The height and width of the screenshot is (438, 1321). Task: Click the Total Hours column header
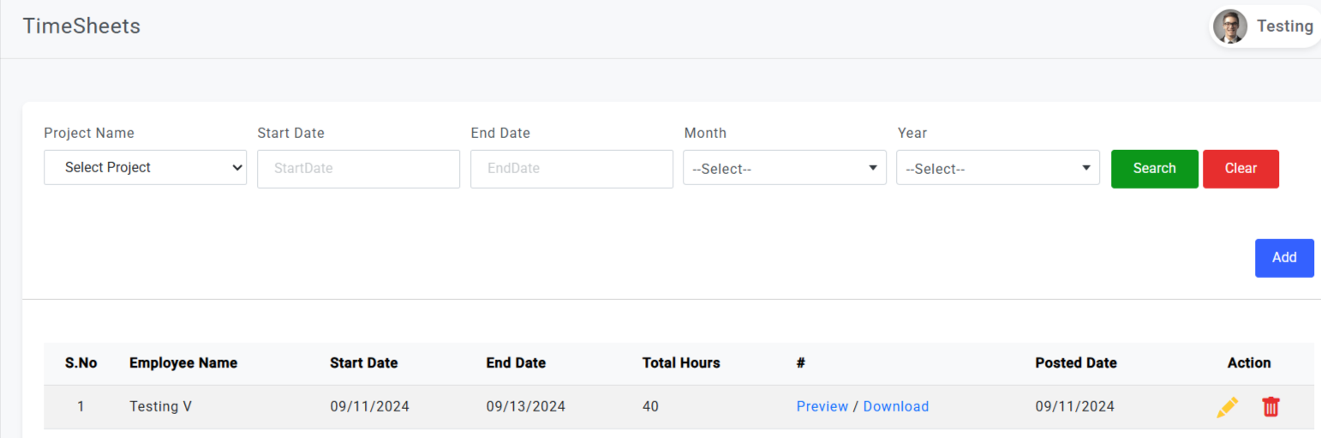pyautogui.click(x=681, y=363)
